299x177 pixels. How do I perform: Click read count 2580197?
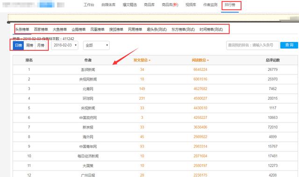(200, 166)
